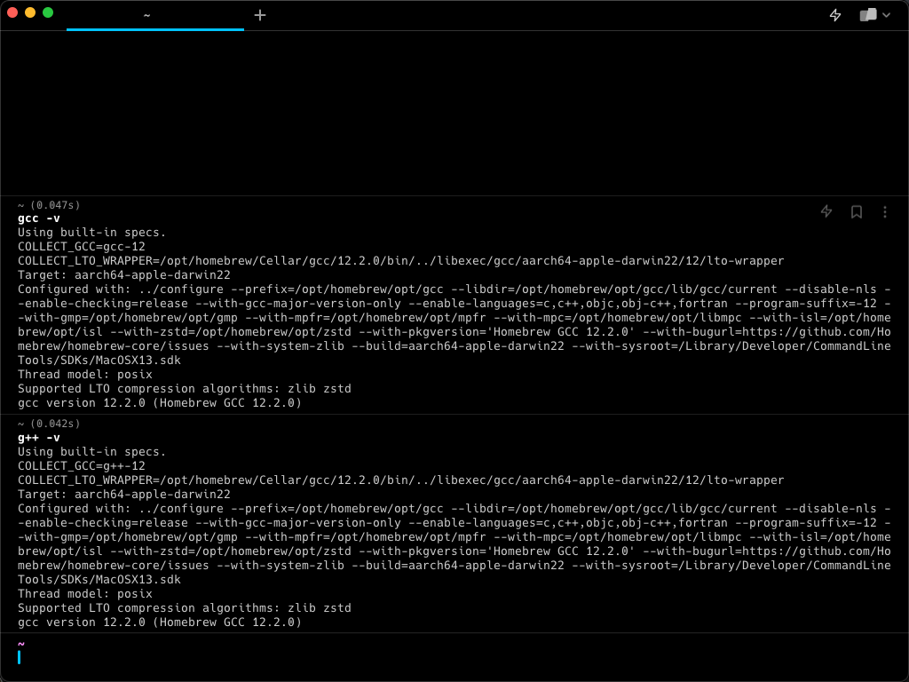The height and width of the screenshot is (682, 909).
Task: Open the three-dot menu of the gcc -v block
Action: (885, 211)
